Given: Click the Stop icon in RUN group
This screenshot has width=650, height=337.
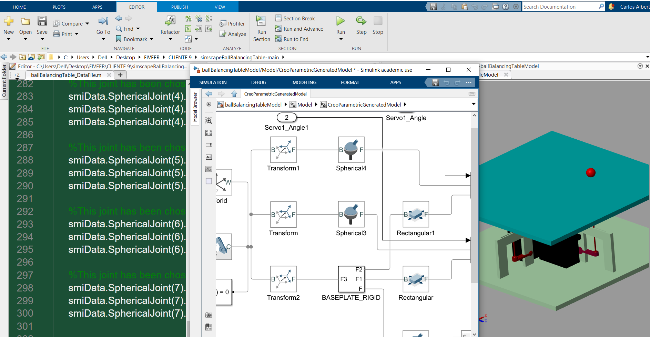Looking at the screenshot, I should (378, 21).
